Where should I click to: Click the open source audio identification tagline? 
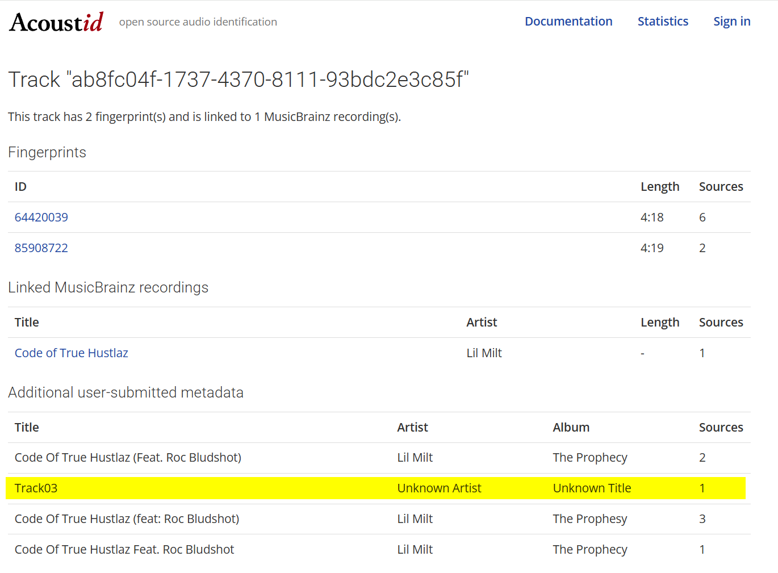198,22
